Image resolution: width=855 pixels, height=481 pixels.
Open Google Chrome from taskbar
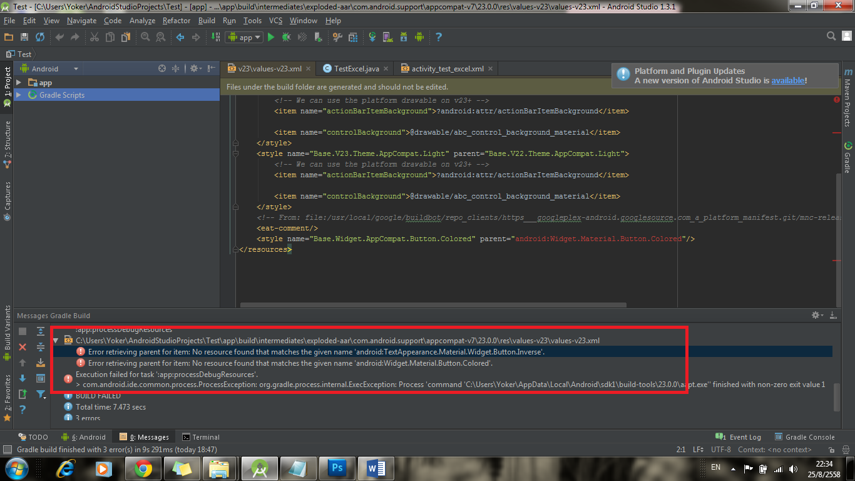(x=143, y=468)
